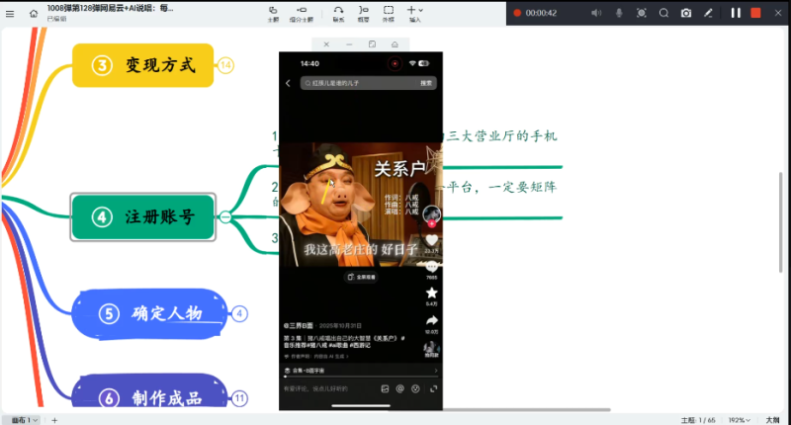
Task: Expand the 11 children badge of 制作成品
Action: coord(239,398)
